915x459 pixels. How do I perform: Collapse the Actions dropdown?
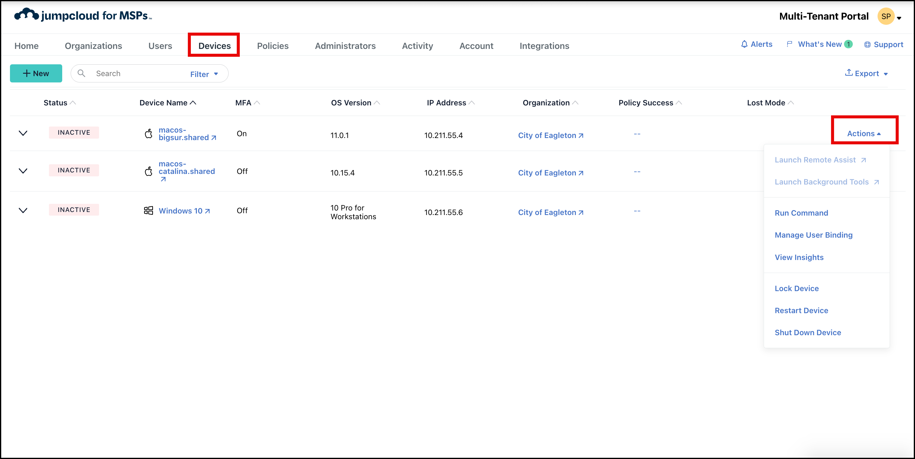tap(863, 133)
